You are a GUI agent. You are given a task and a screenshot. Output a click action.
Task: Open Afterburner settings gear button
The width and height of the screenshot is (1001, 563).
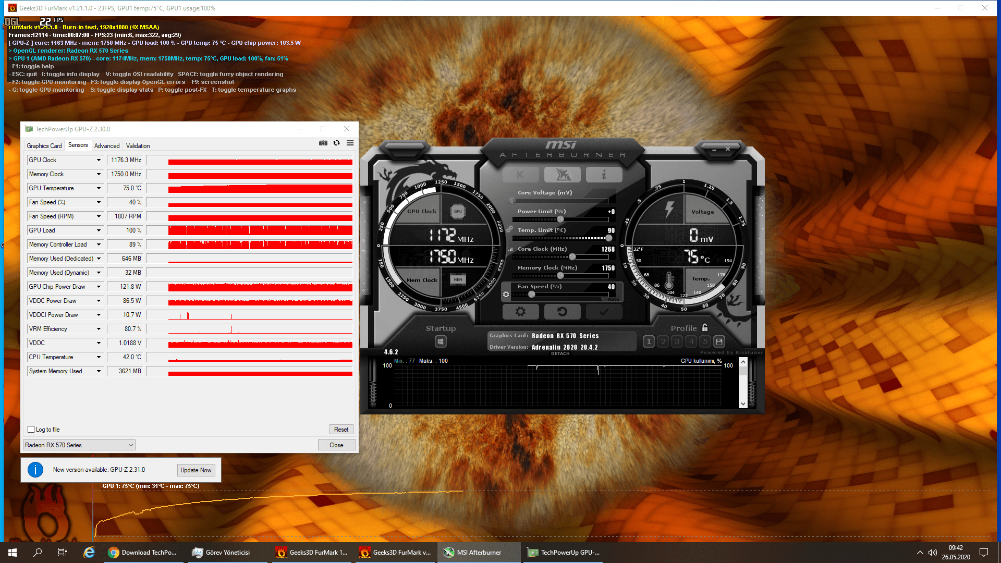pos(520,312)
